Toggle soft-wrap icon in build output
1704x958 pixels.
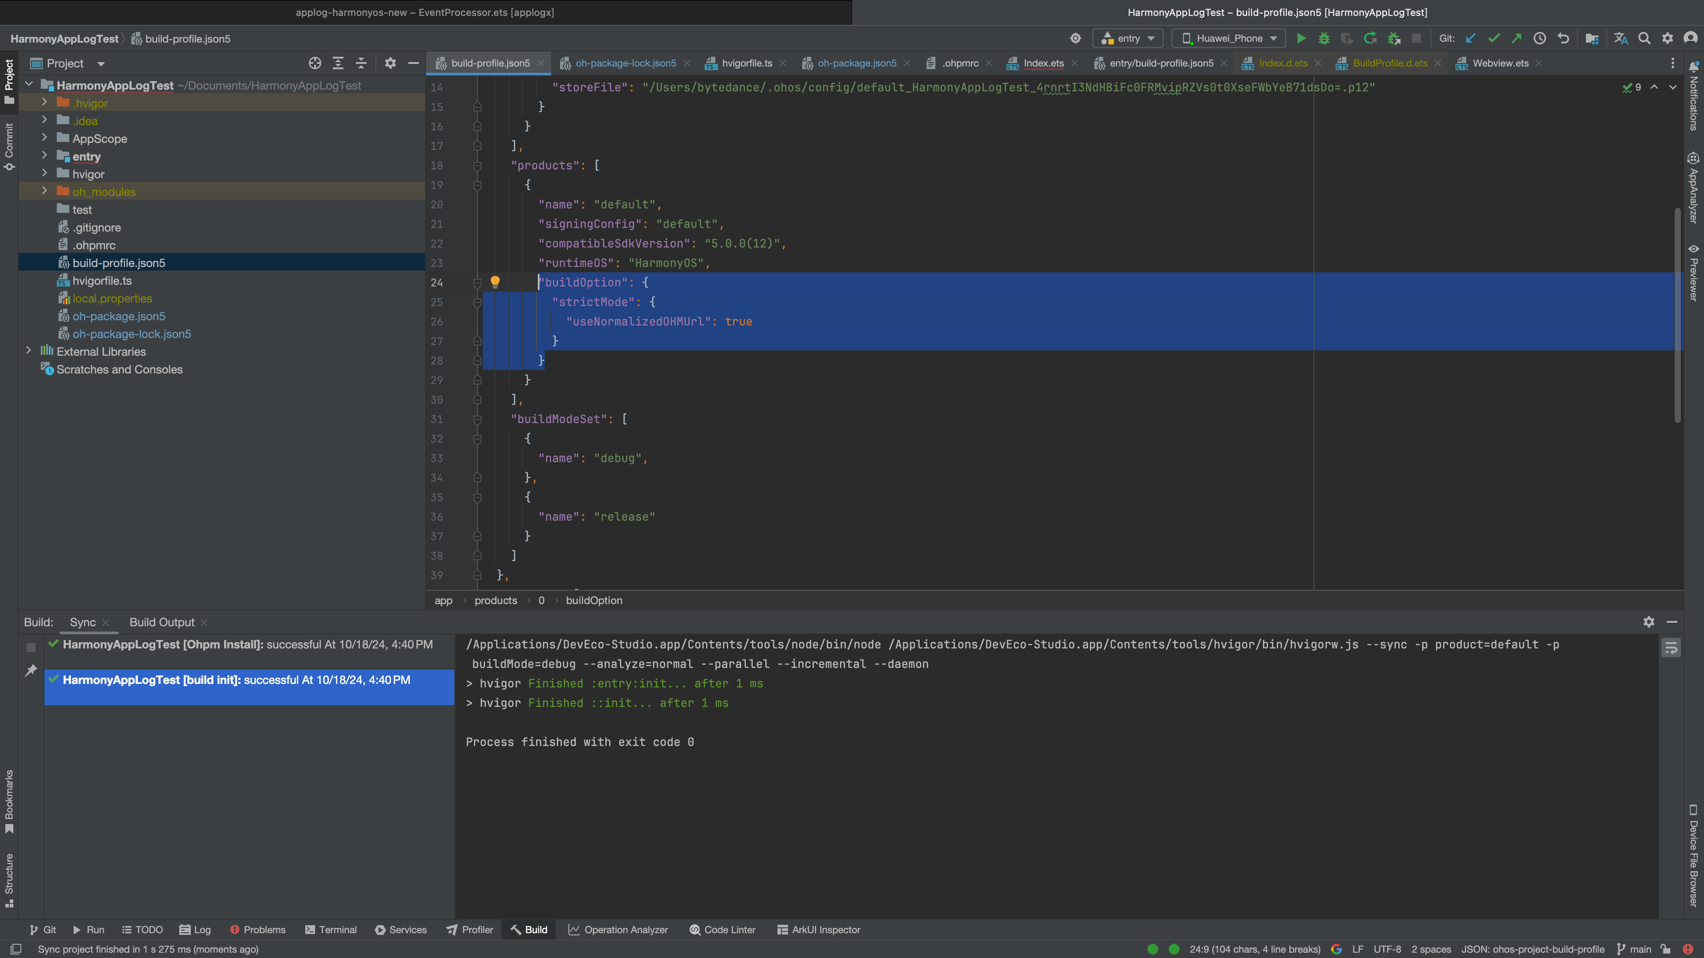[x=1672, y=648]
